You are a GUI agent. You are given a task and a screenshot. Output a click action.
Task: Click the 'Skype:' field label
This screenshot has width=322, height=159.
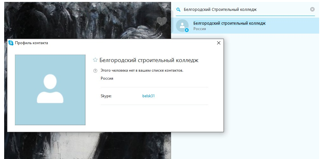[106, 96]
